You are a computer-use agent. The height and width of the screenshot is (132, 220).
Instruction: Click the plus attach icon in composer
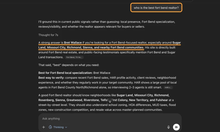[44, 127]
